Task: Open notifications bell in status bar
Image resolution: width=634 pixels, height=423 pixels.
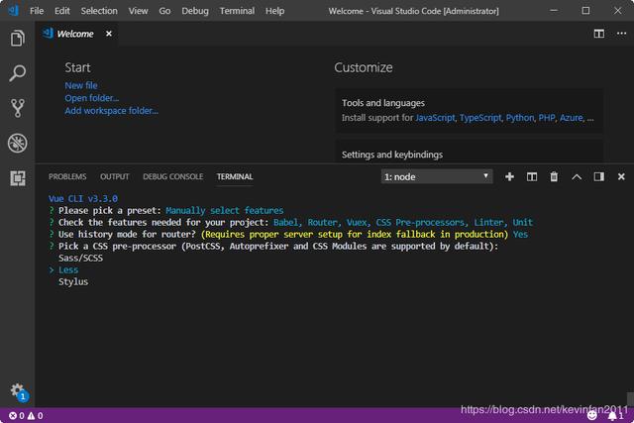Action: click(x=615, y=416)
